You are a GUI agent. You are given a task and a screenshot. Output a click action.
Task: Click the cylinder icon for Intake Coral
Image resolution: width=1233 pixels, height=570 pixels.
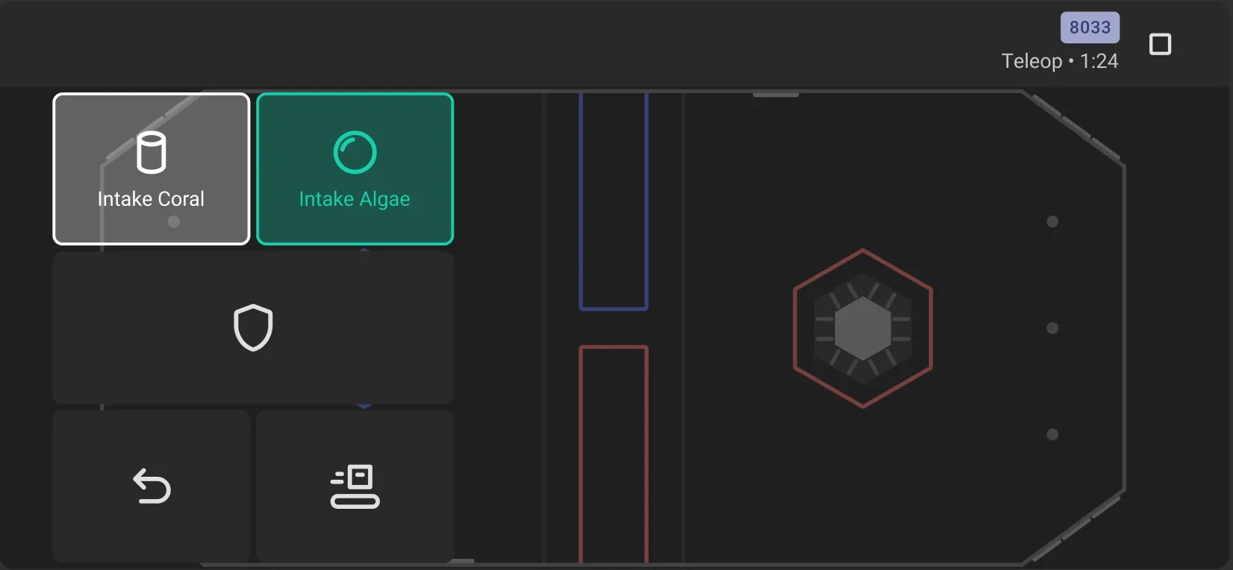click(x=152, y=152)
